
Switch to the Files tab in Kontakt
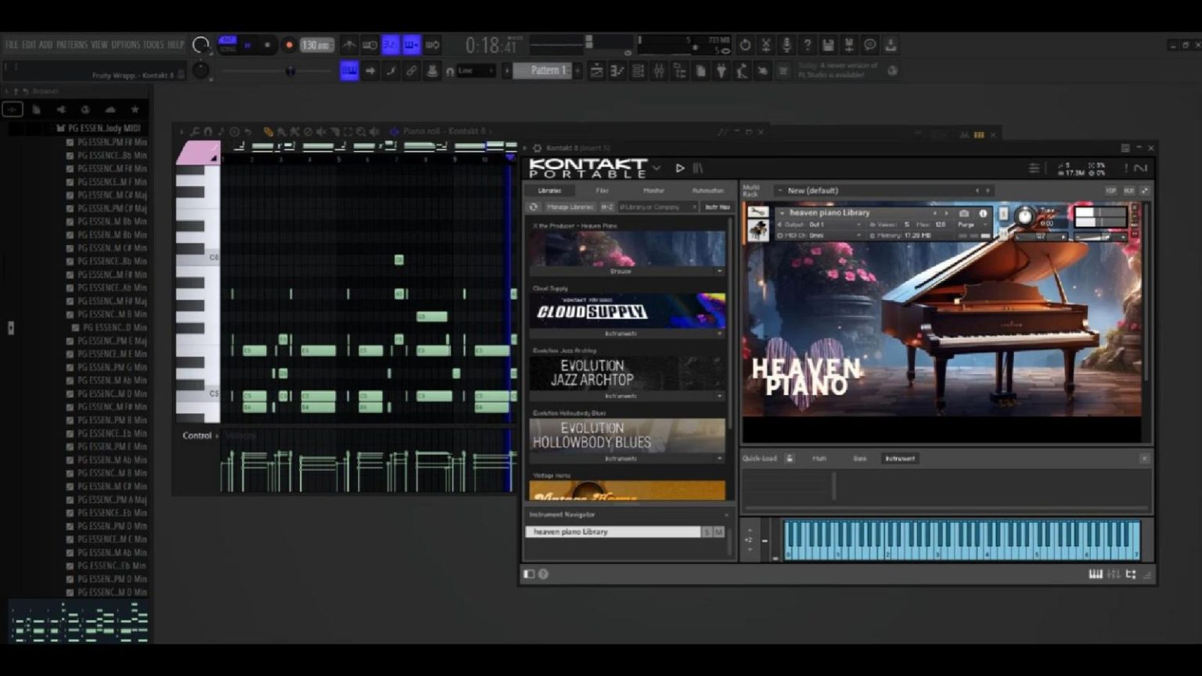(602, 190)
